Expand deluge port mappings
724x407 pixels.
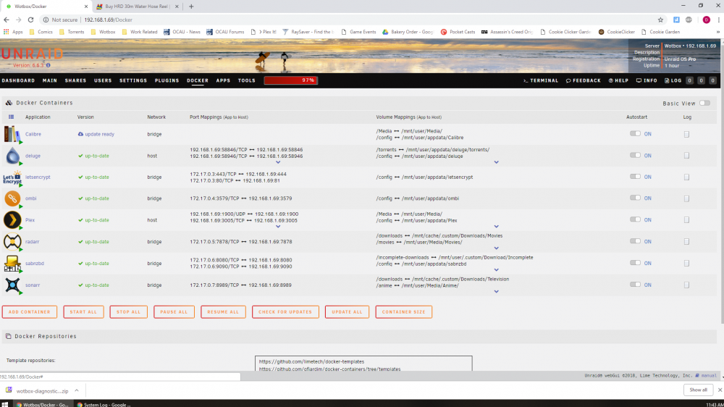point(278,162)
